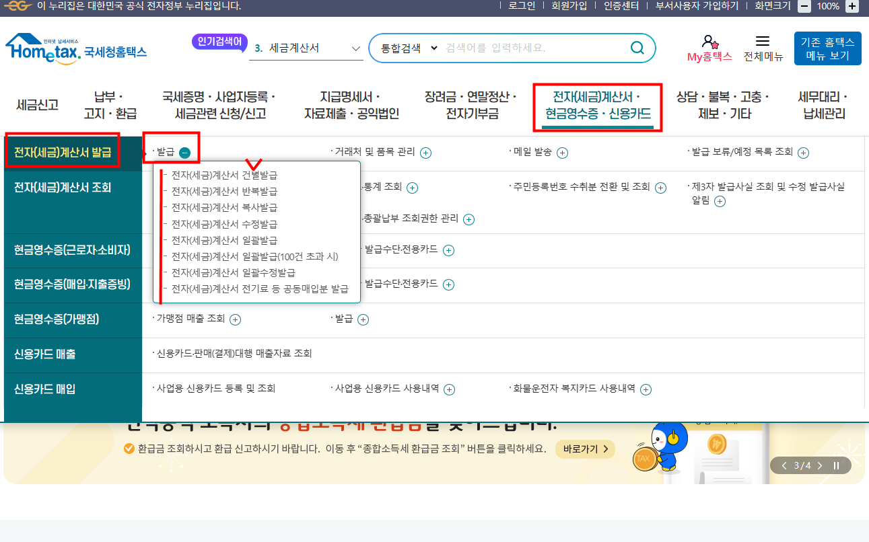Open 세무대리·납세관리 menu
Viewport: 869px width, 542px height.
click(823, 105)
